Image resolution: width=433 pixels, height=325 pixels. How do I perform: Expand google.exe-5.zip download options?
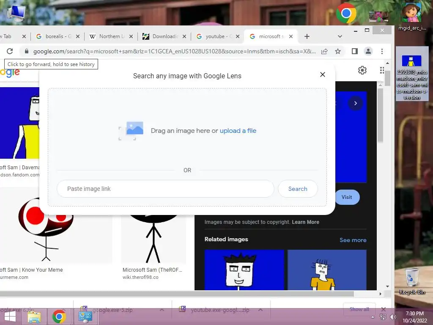[x=162, y=310]
